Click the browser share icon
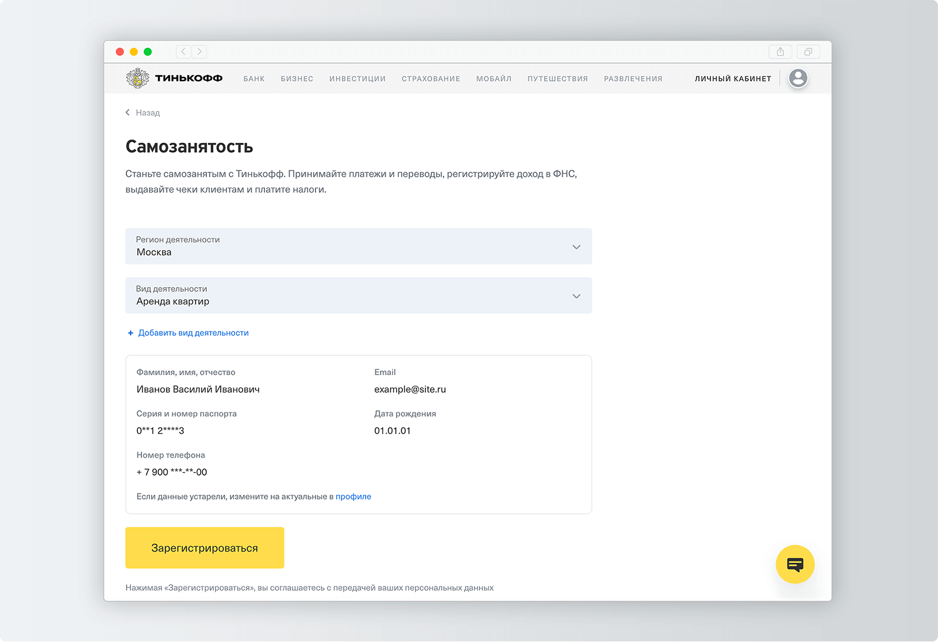 [x=781, y=52]
